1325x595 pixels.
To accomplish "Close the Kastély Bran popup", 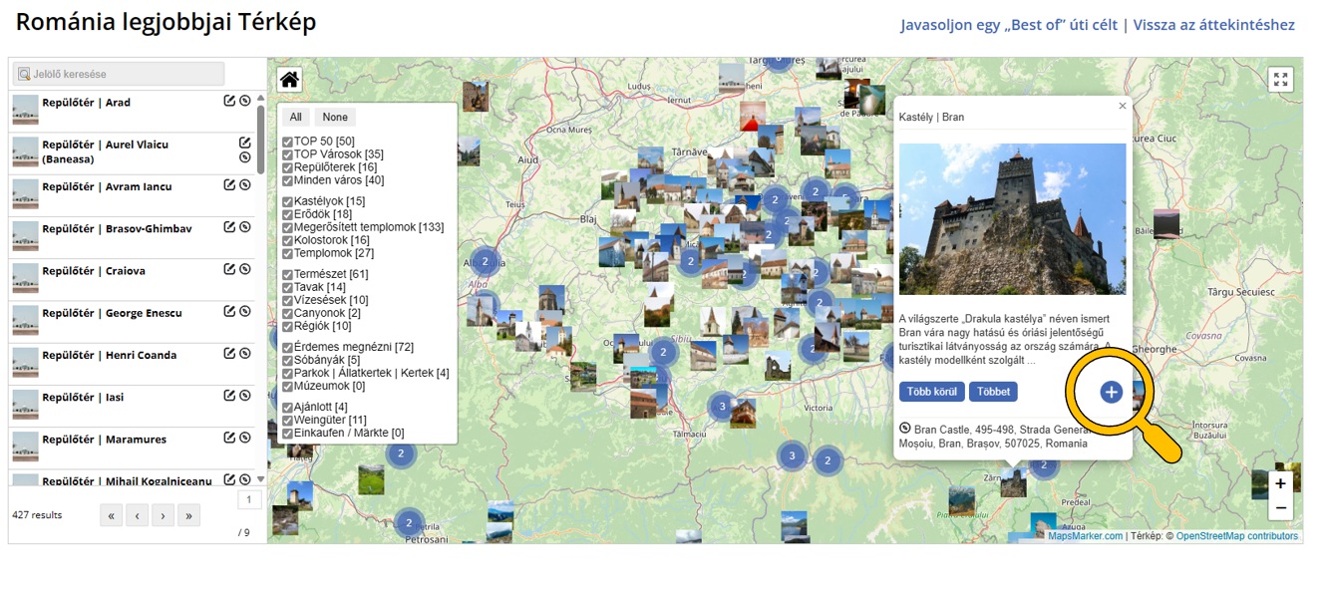I will (x=1122, y=106).
